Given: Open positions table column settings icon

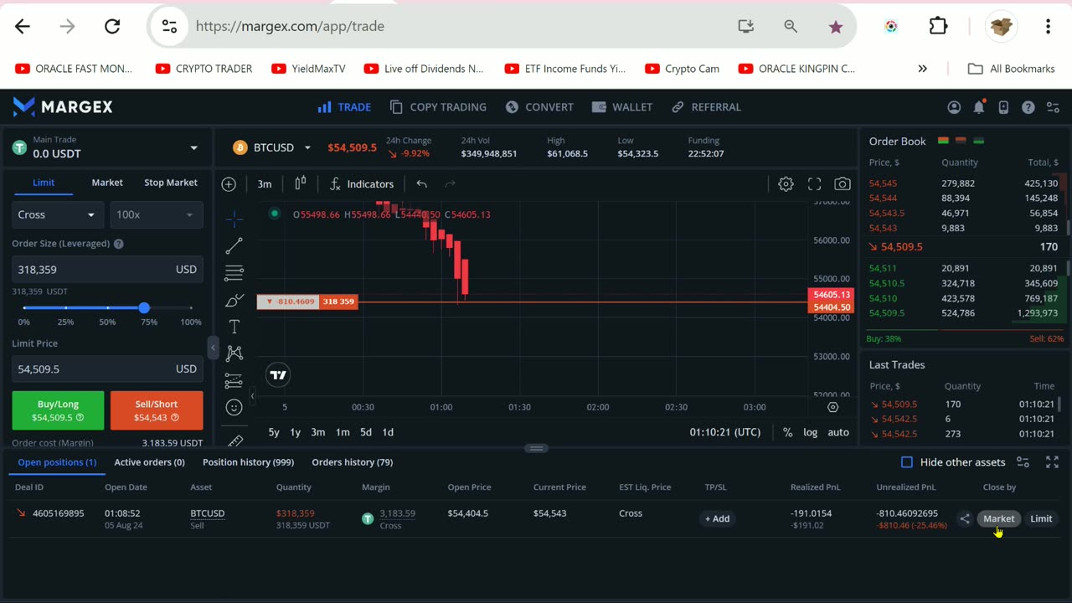Looking at the screenshot, I should pyautogui.click(x=1023, y=462).
